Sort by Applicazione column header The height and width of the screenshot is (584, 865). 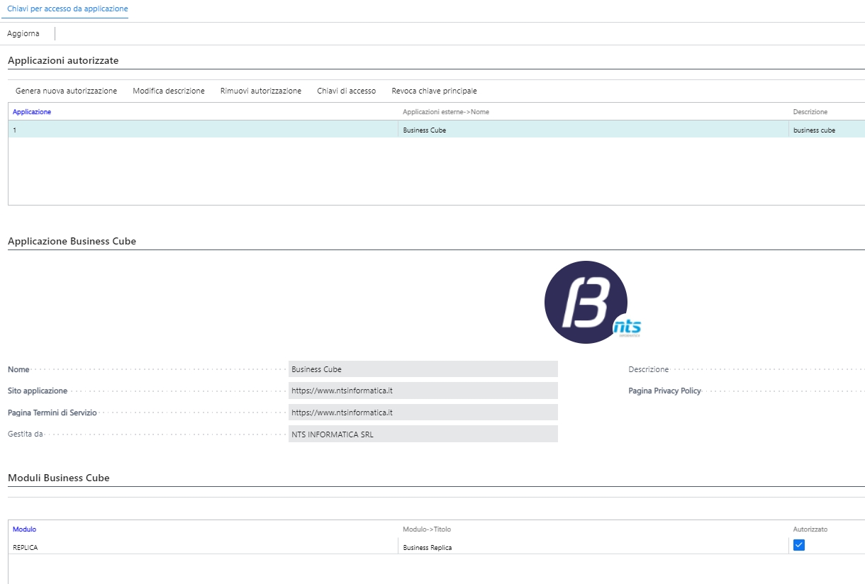[x=32, y=112]
